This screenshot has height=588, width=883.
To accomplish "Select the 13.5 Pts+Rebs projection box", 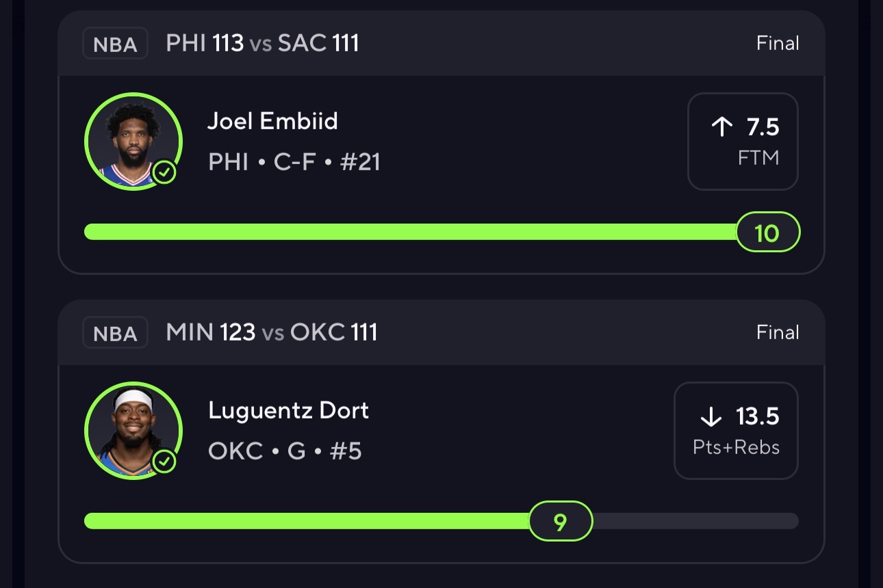I will pos(736,430).
